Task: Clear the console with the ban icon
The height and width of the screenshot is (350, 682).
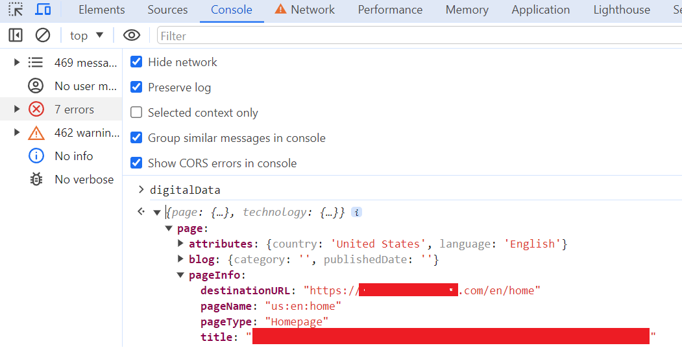Action: click(43, 35)
